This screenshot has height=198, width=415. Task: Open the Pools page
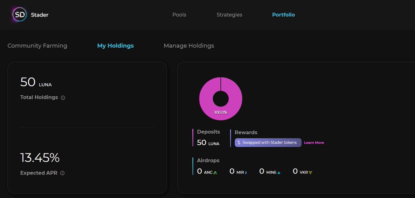(179, 15)
